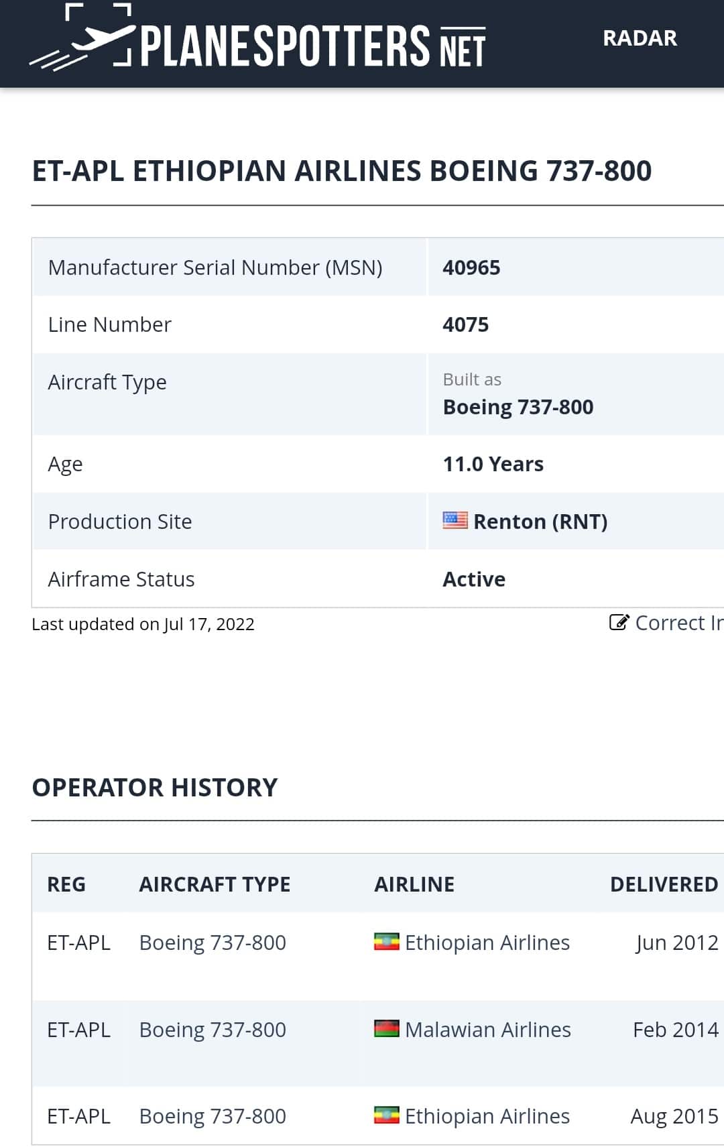Click the Ethiopian flag in Jun 2012 row
The height and width of the screenshot is (1147, 724).
(386, 942)
